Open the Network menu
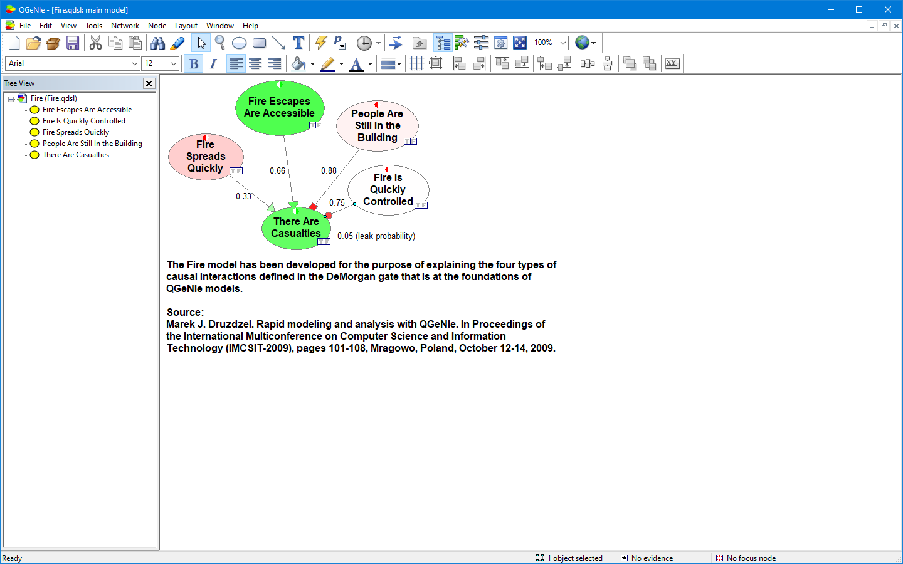The height and width of the screenshot is (564, 903). point(125,26)
